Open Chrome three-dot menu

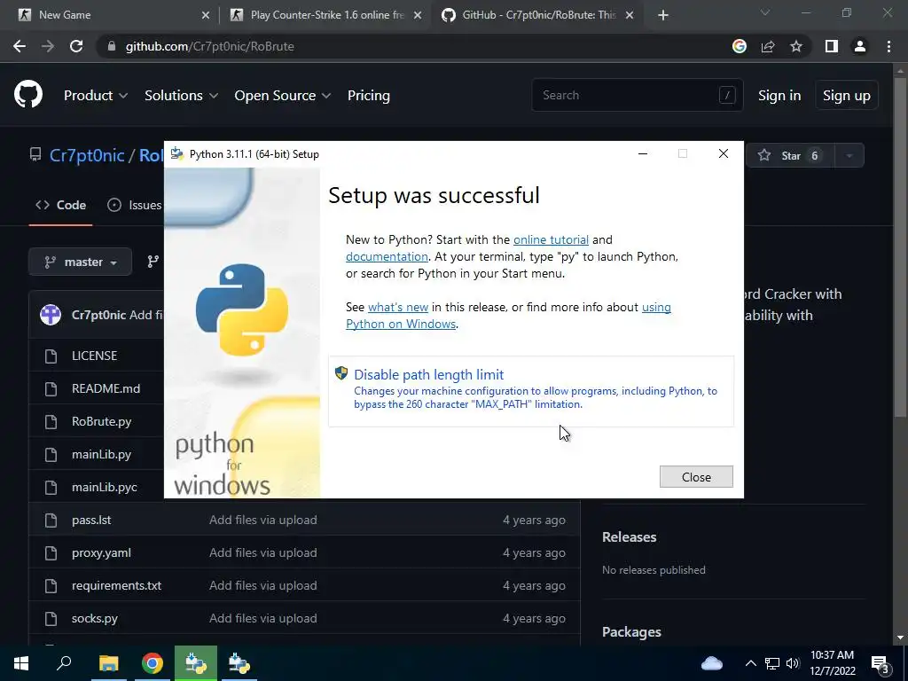(888, 46)
